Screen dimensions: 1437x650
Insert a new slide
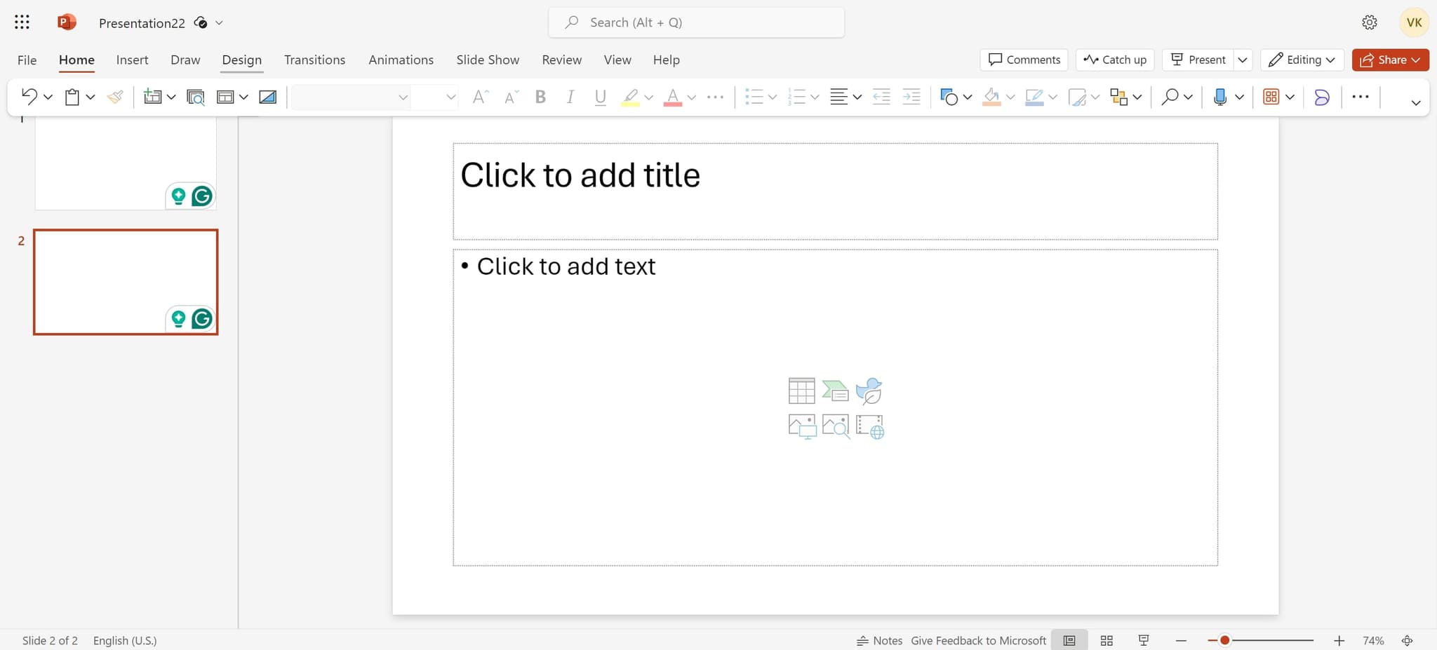tap(154, 97)
